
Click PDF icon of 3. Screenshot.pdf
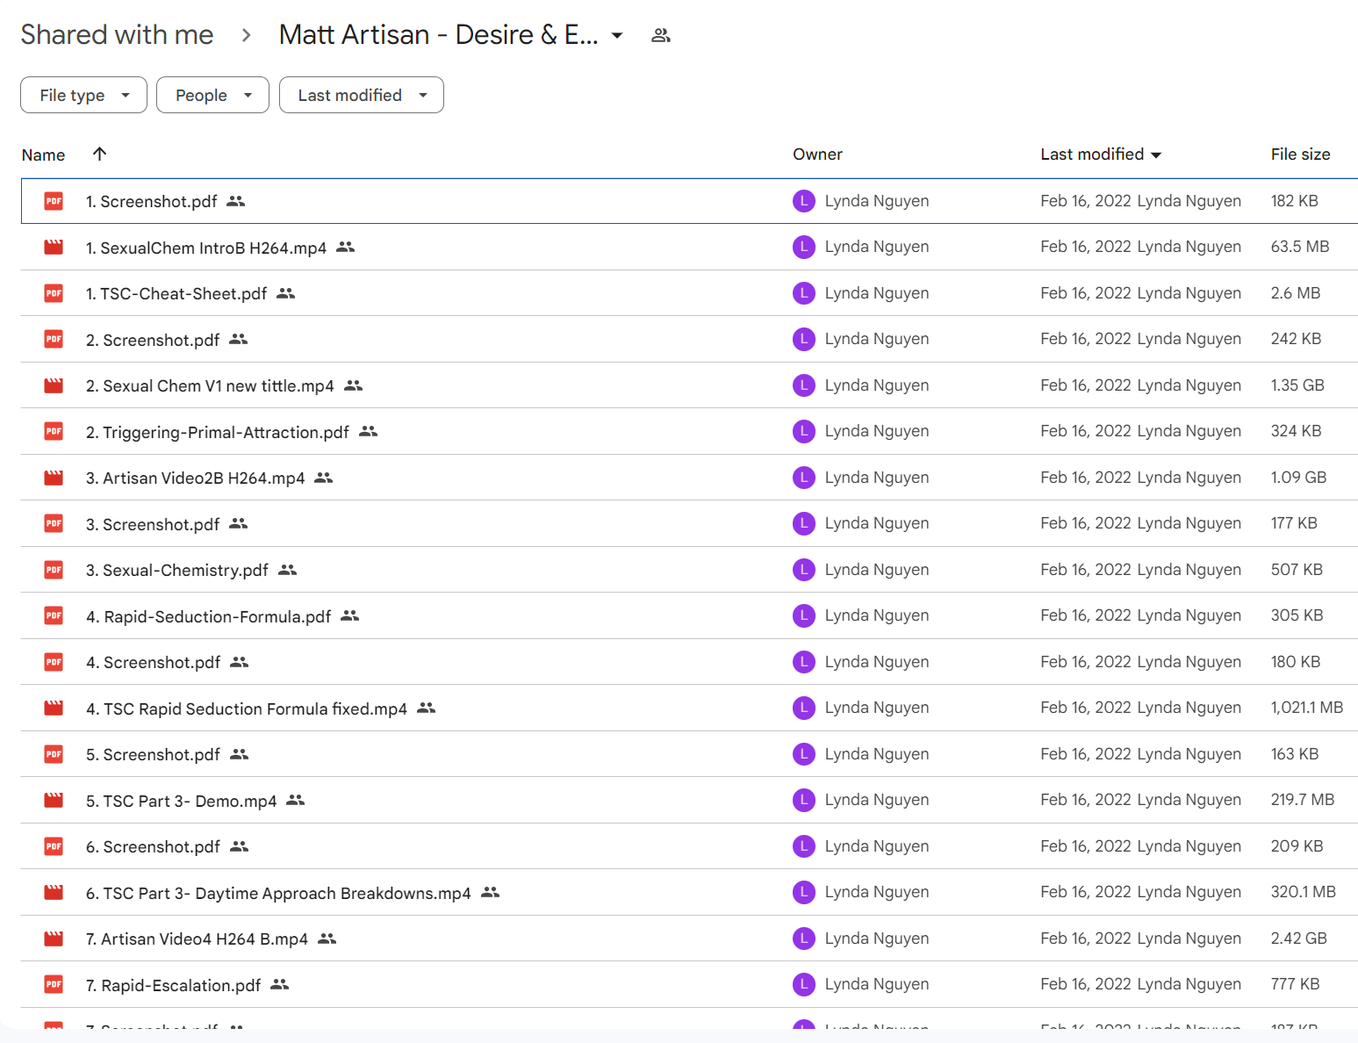point(54,524)
